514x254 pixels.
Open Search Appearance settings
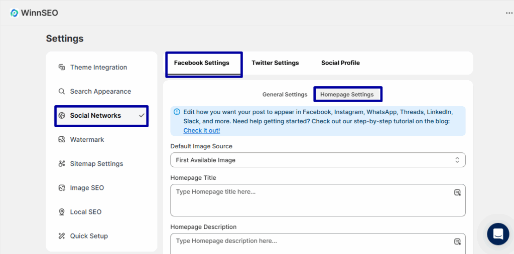[x=101, y=91]
